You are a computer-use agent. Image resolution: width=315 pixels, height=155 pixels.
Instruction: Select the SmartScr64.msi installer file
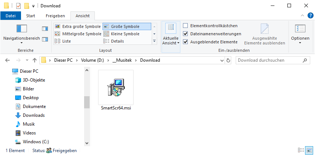click(116, 90)
